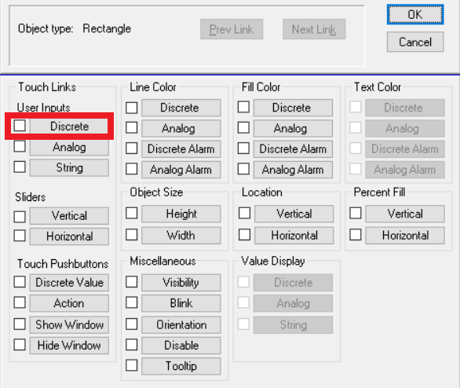Open the User Inputs Discrete link button
460x388 pixels.
tap(69, 126)
